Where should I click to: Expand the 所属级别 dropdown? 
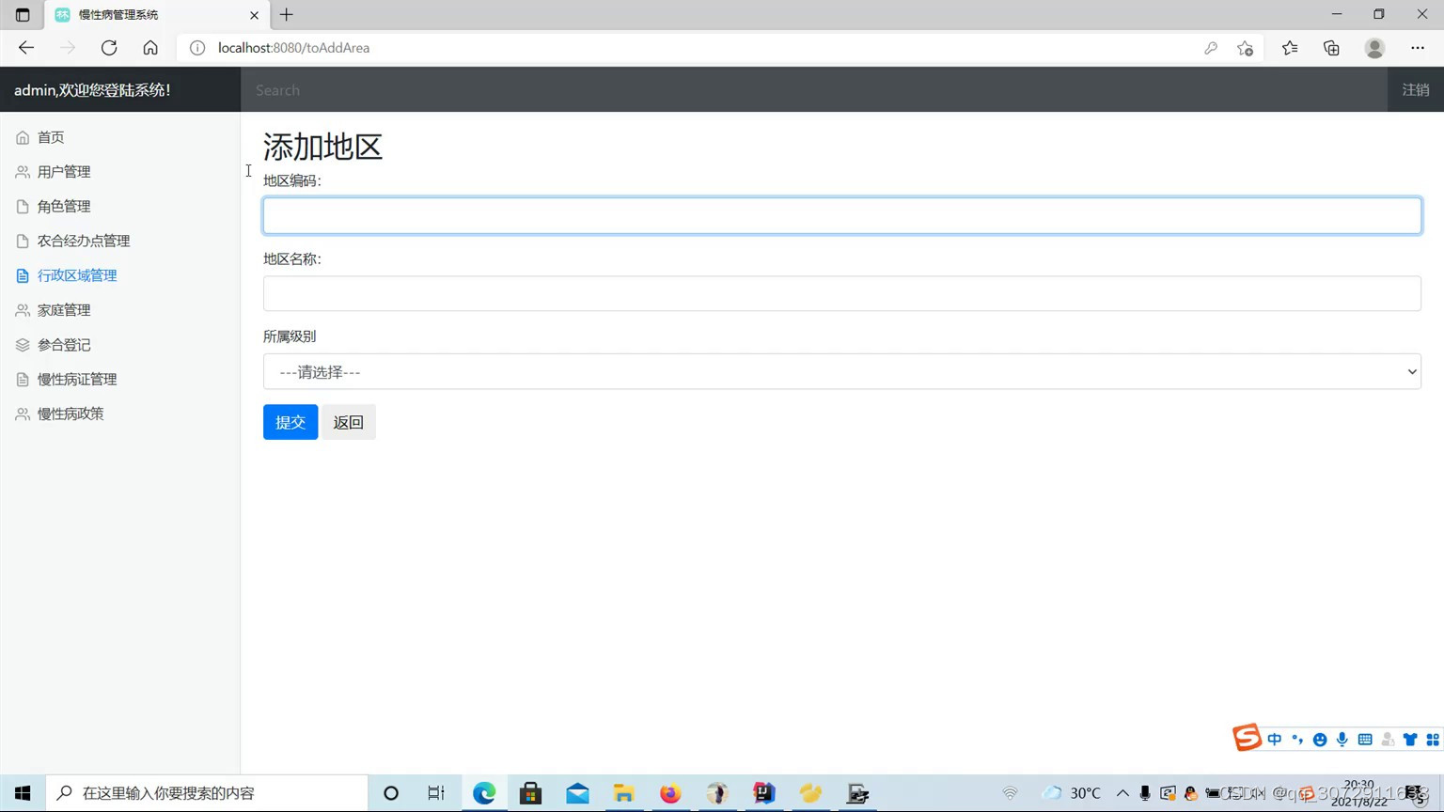pos(842,372)
